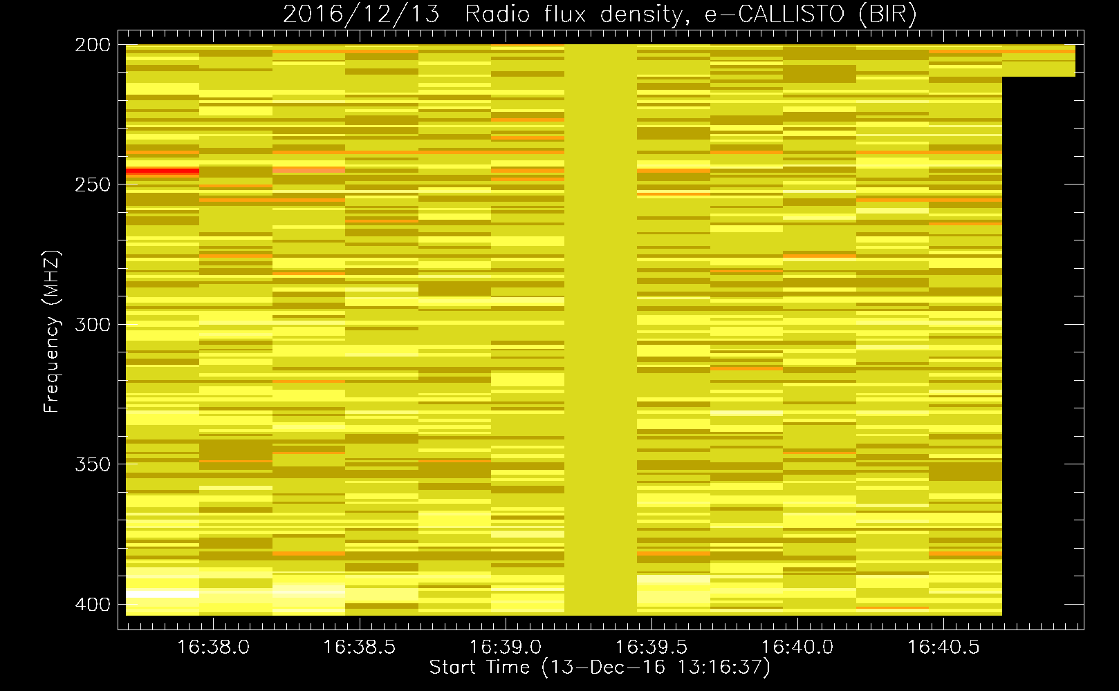Click the red burst band near 245 MHz
The width and height of the screenshot is (1119, 691).
[163, 171]
